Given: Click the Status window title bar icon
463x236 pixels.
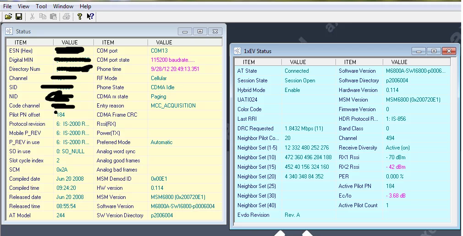Looking at the screenshot, I should tap(9, 32).
